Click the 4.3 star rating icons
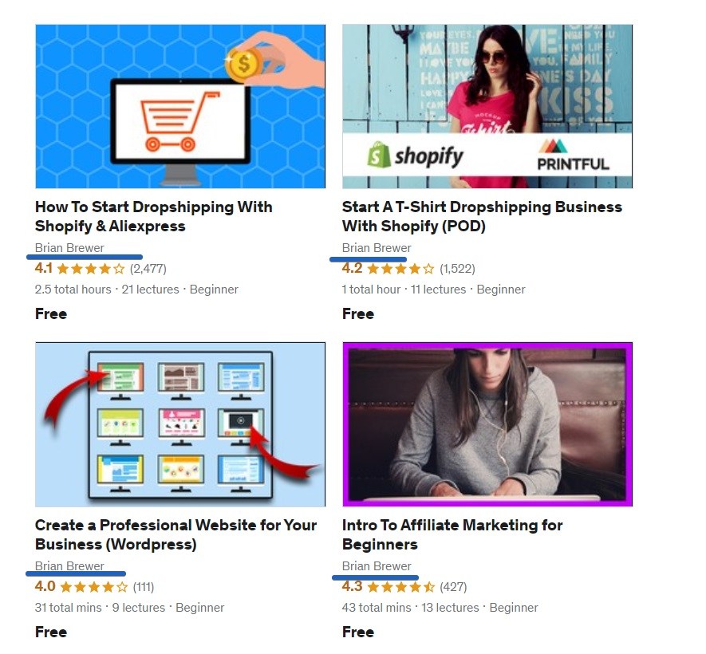 tap(401, 587)
